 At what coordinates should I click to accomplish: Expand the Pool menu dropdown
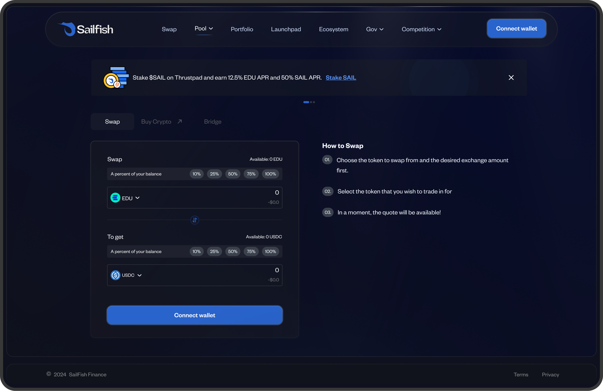tap(204, 29)
